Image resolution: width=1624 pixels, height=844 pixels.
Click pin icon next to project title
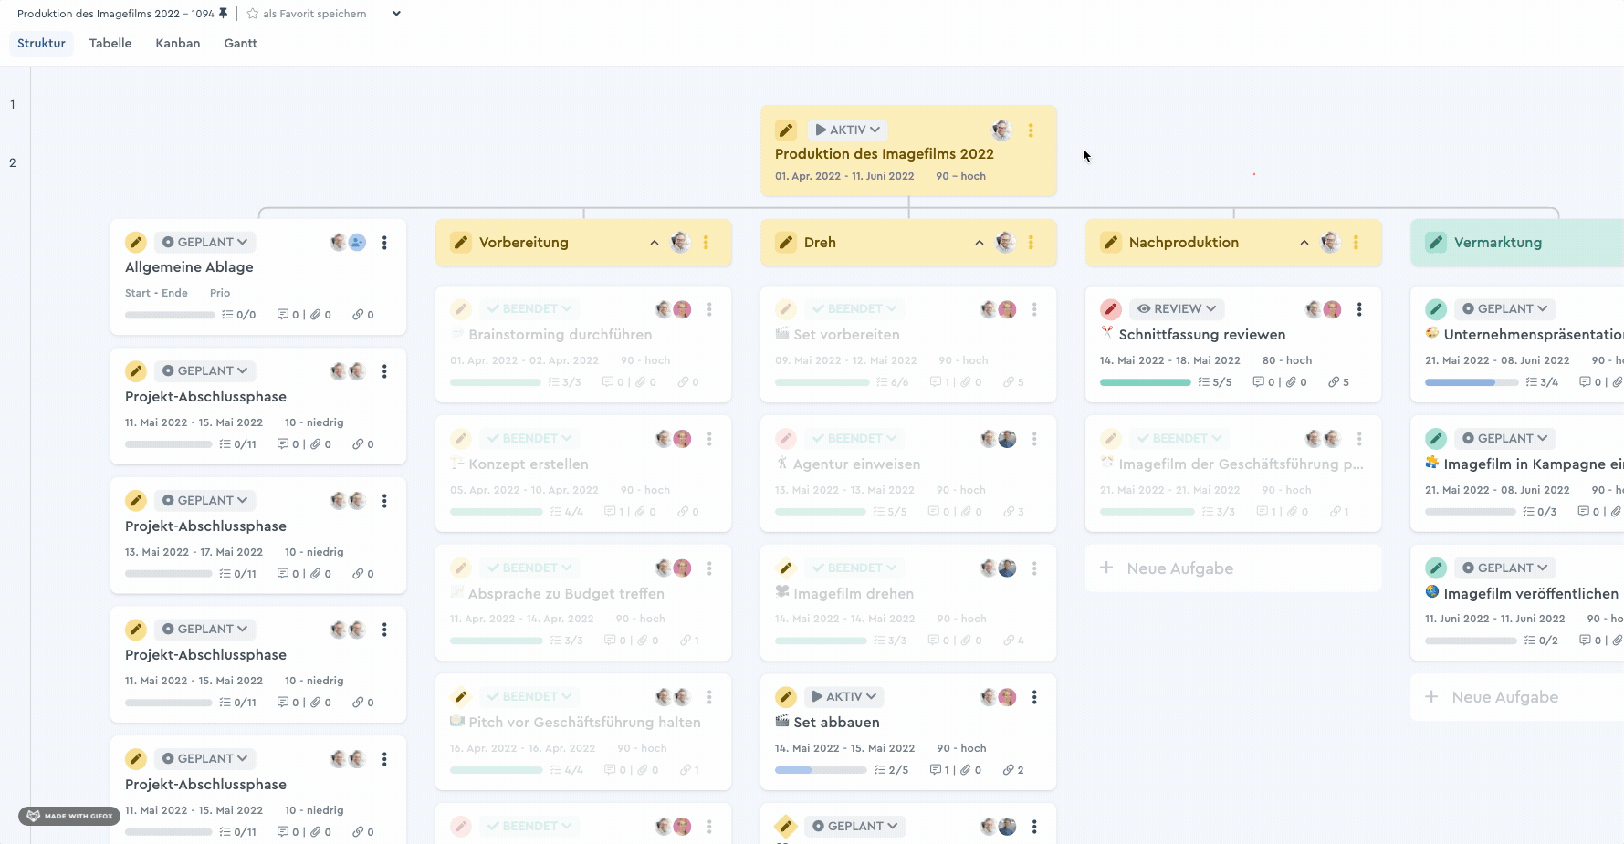[224, 14]
